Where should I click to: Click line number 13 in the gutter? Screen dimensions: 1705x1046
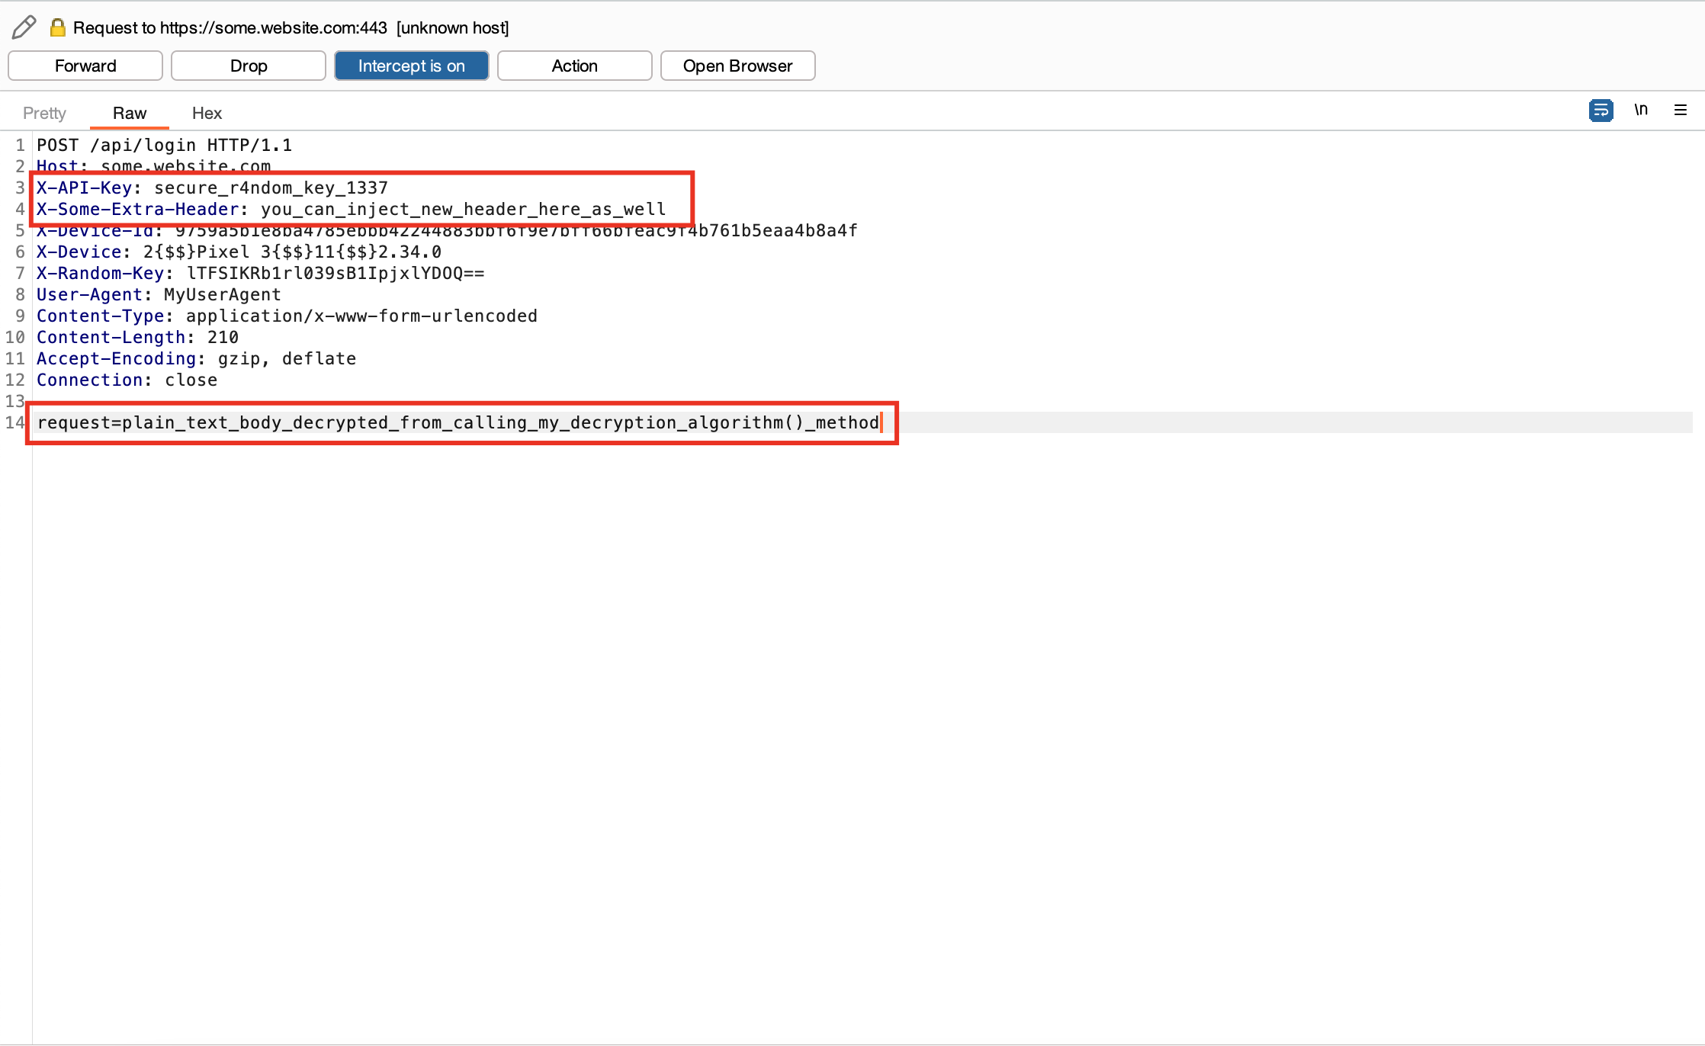15,401
